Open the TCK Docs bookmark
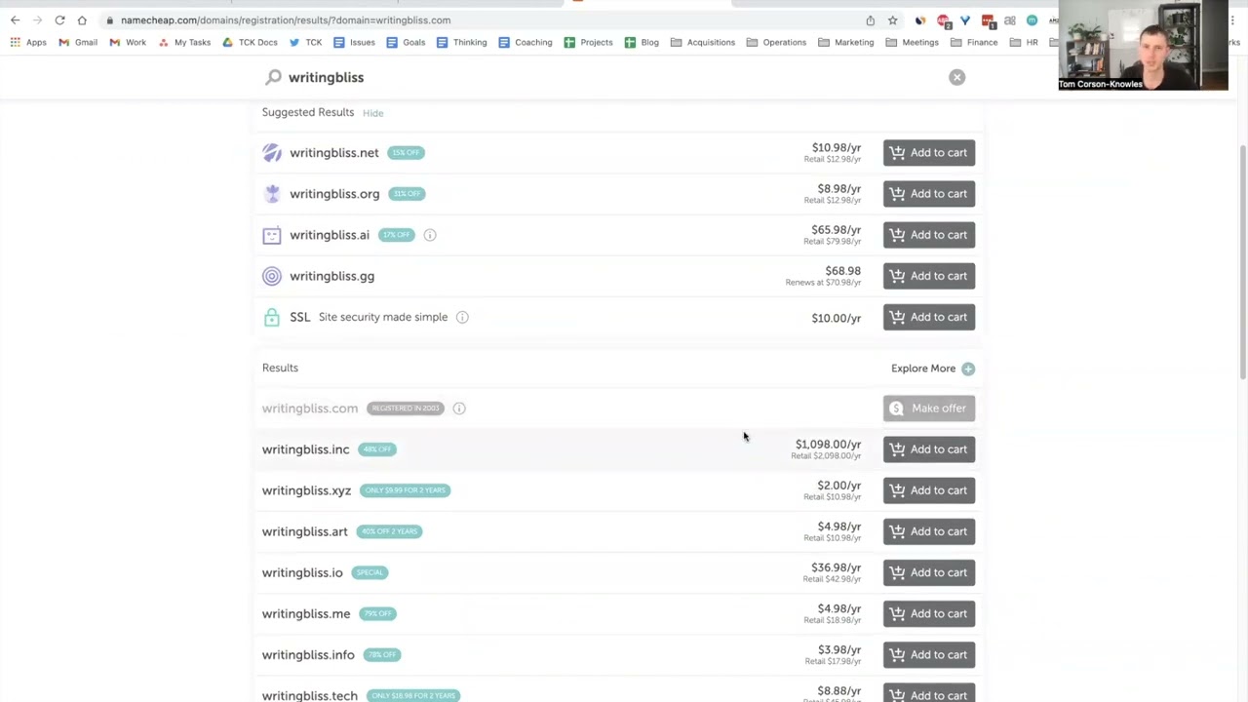The width and height of the screenshot is (1248, 702). 250,42
